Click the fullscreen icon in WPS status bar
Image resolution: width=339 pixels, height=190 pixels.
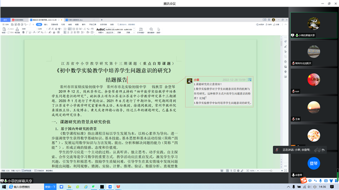pyautogui.click(x=285, y=171)
